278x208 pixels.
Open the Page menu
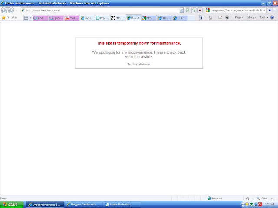tap(239, 17)
